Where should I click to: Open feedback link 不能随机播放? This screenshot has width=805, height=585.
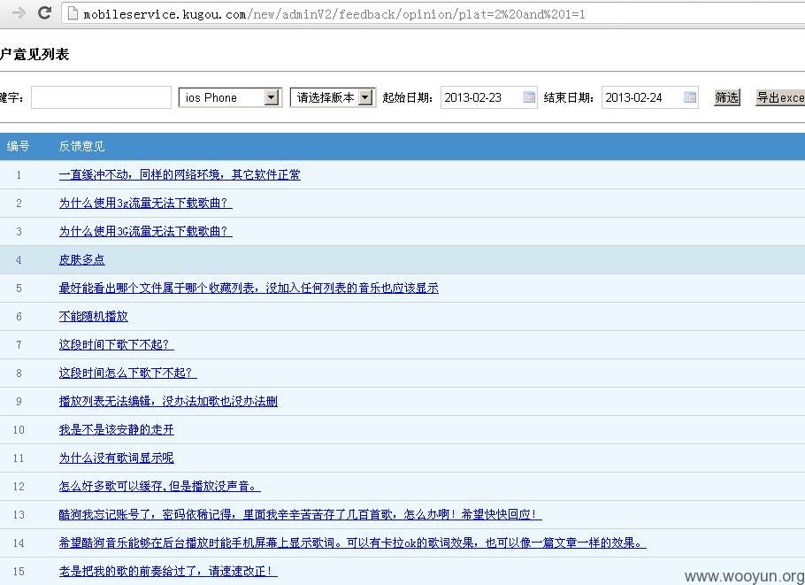94,316
